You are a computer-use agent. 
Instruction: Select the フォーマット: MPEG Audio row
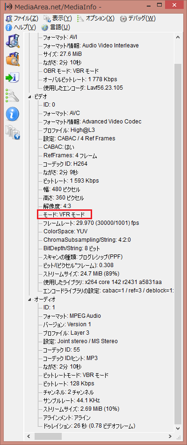(72, 315)
